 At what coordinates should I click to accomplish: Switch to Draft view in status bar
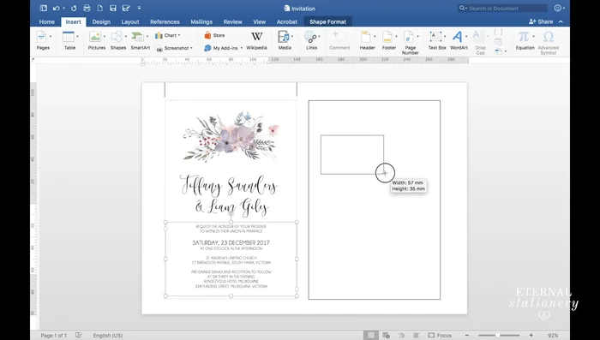[416, 335]
